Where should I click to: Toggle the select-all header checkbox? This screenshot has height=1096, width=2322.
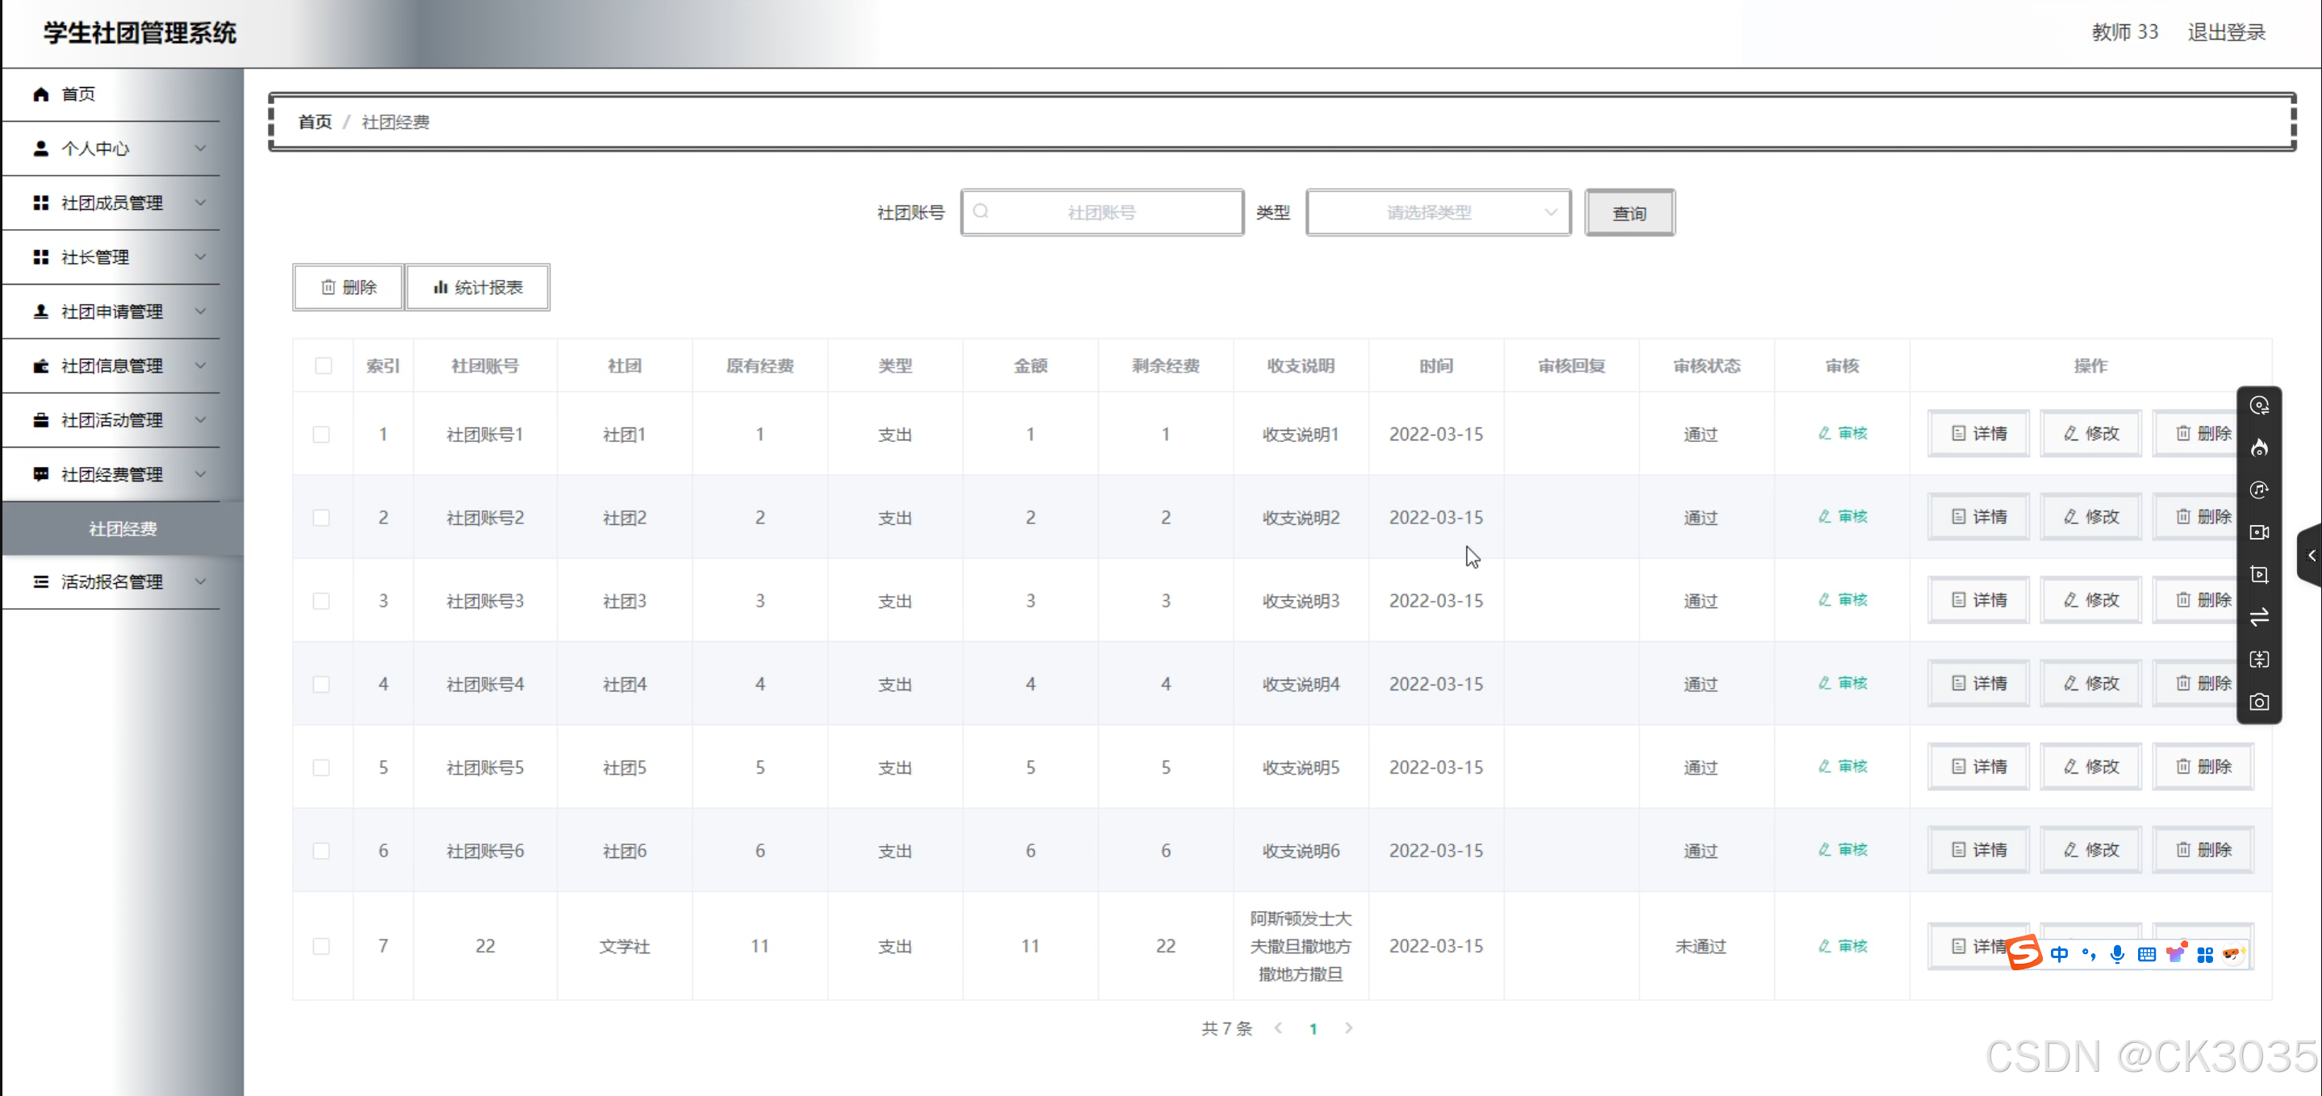323,366
